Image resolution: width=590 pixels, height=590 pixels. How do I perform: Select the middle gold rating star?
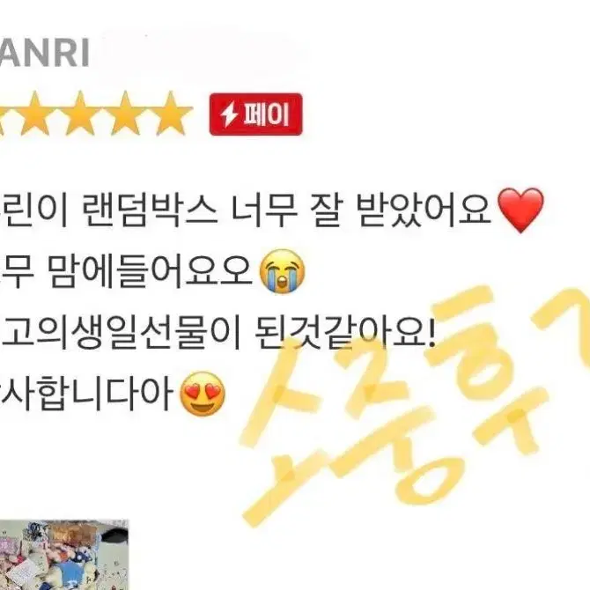[x=80, y=114]
